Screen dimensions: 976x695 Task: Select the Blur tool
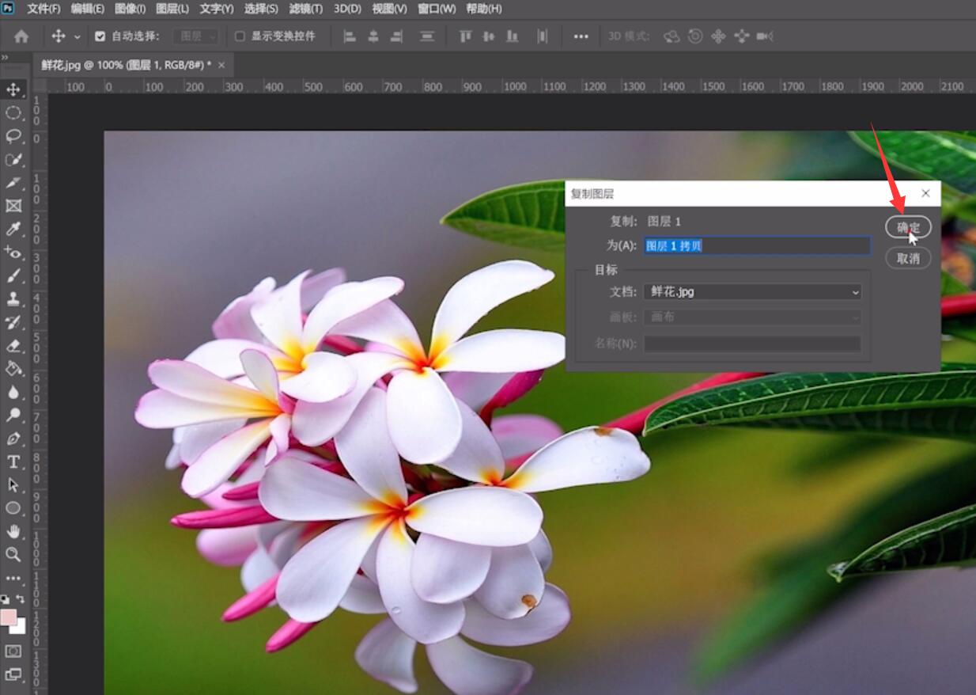(13, 392)
